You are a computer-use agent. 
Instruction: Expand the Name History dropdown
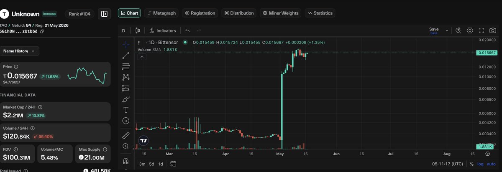coord(20,51)
